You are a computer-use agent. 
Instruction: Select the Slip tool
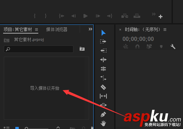tap(103, 96)
